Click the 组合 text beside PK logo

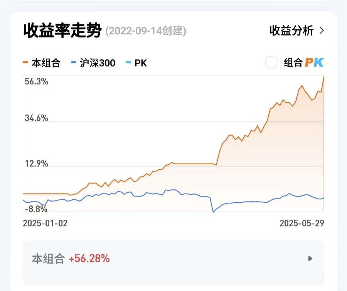click(x=293, y=62)
